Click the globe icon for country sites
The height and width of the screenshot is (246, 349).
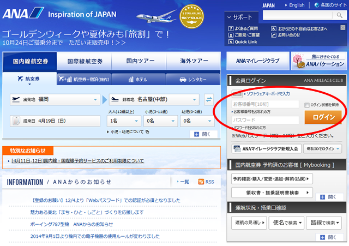[316, 5]
